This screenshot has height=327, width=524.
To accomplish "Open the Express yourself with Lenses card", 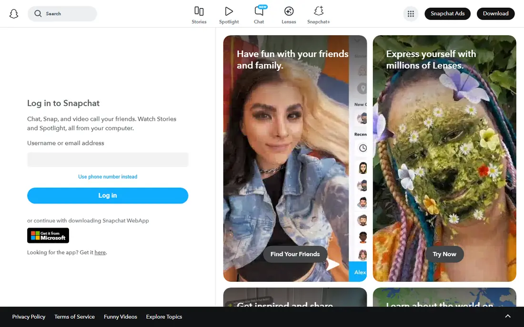I will pyautogui.click(x=444, y=158).
